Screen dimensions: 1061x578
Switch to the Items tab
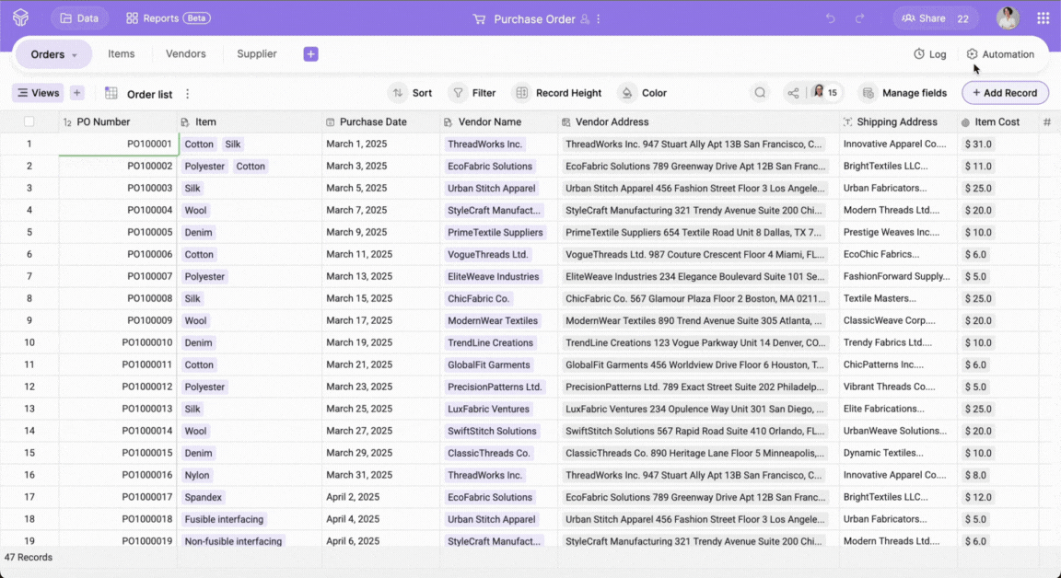tap(122, 54)
